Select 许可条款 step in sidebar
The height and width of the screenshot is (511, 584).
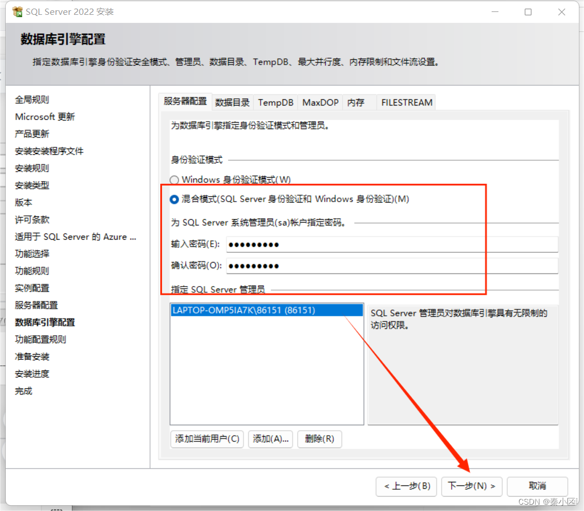pyautogui.click(x=32, y=220)
